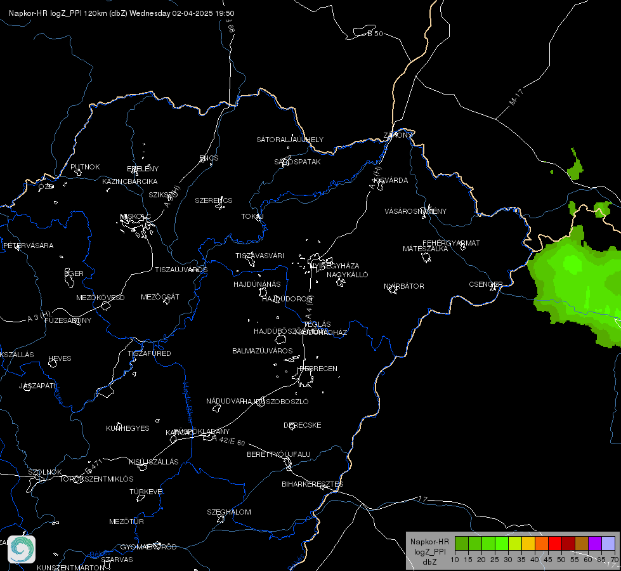Click the DEBRECEN city label
This screenshot has height=571, width=621.
coord(318,369)
